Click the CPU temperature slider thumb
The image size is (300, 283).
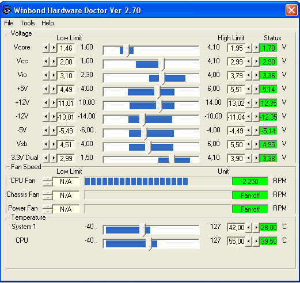(149, 244)
